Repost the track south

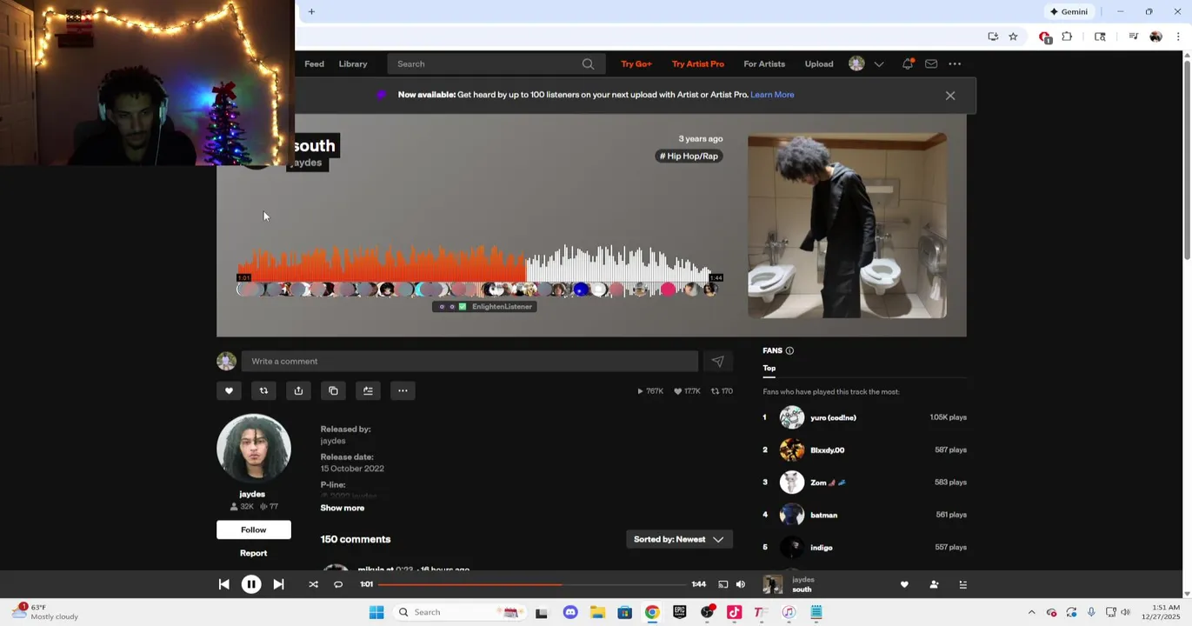click(263, 390)
